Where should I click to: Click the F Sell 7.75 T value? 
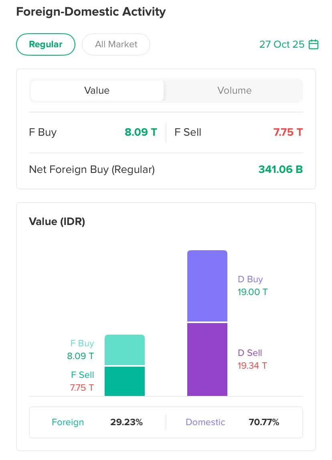[x=288, y=132]
